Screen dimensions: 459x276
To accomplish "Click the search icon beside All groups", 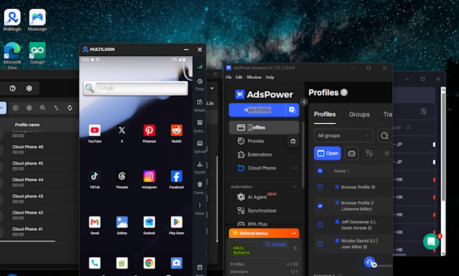I will point(384,136).
